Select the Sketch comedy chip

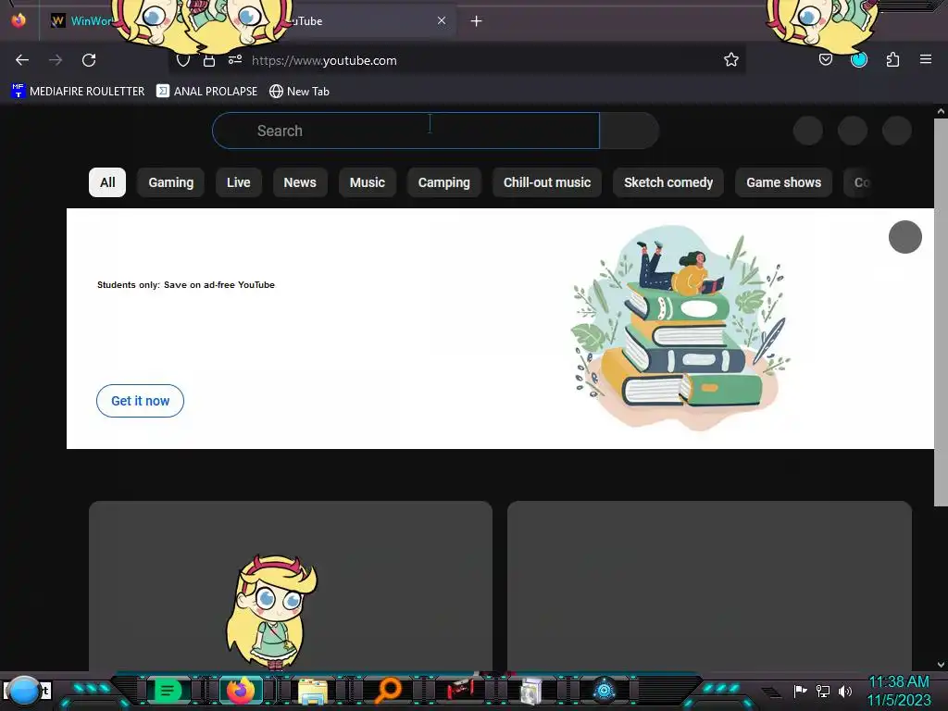click(668, 182)
